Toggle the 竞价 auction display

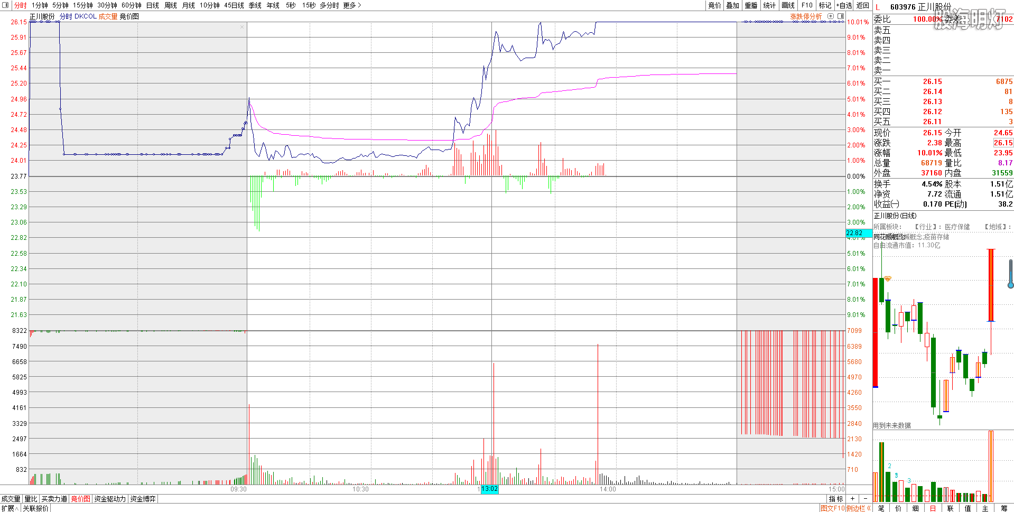[714, 5]
